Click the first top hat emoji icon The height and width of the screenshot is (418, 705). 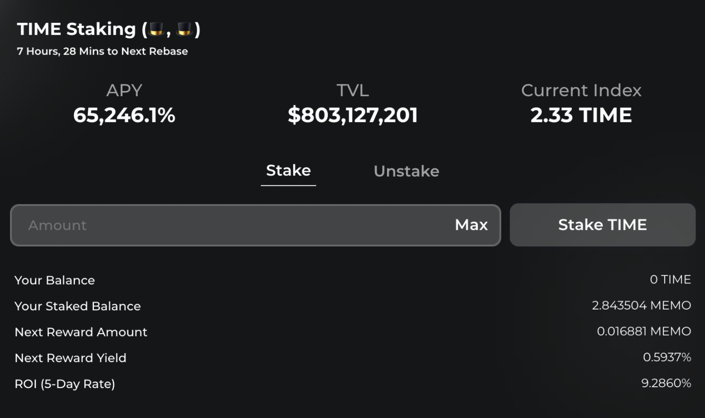[157, 29]
